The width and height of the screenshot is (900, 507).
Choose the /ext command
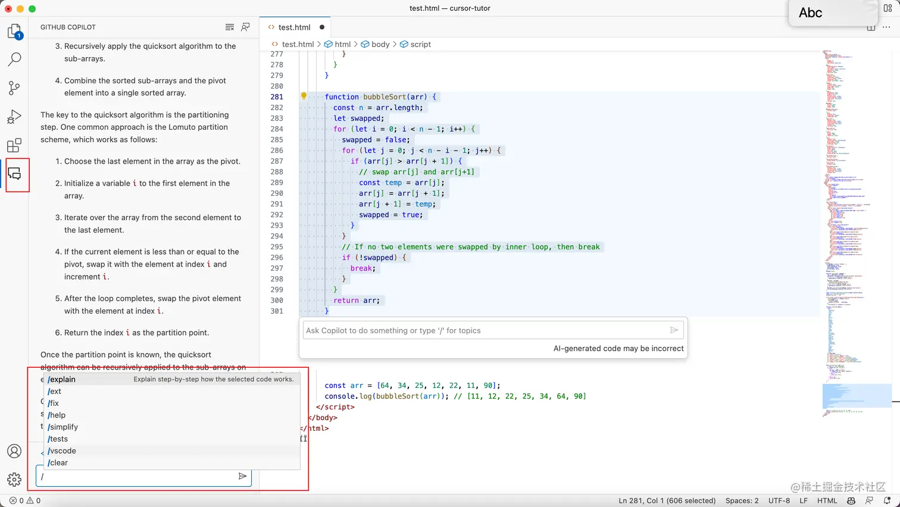[172, 391]
